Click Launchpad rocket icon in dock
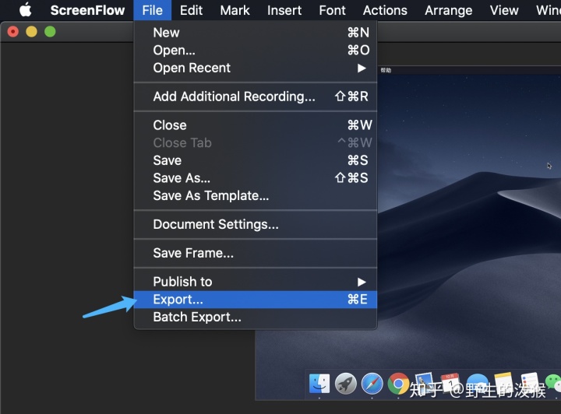 point(346,384)
